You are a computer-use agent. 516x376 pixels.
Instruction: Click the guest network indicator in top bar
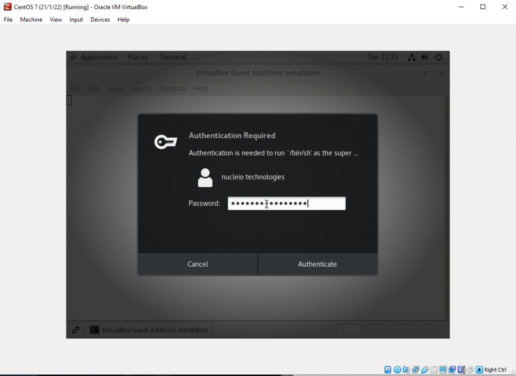point(412,57)
